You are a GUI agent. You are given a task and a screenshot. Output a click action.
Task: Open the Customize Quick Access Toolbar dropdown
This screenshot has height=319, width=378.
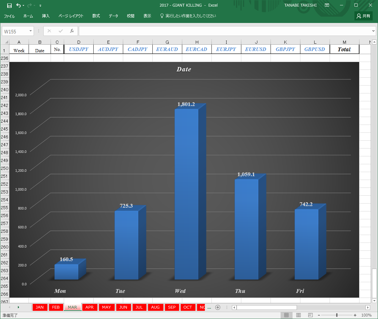pyautogui.click(x=41, y=6)
